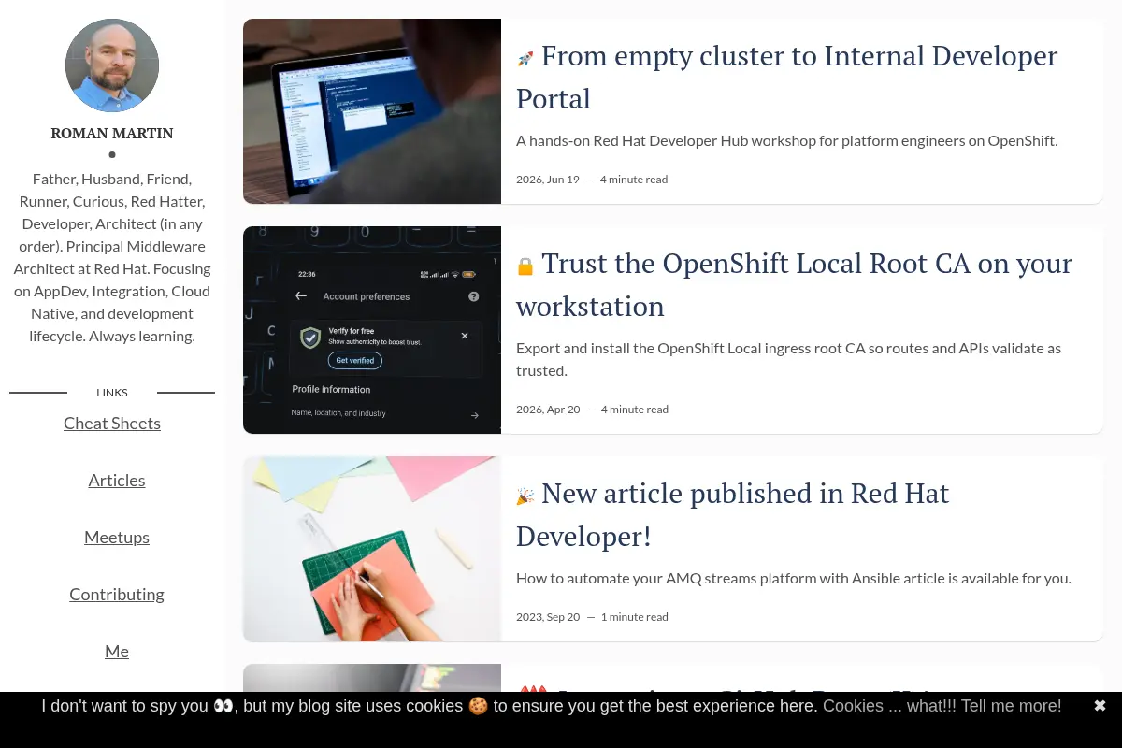Click the rocket emoji in first post title
Image resolution: width=1122 pixels, height=748 pixels.
click(525, 58)
